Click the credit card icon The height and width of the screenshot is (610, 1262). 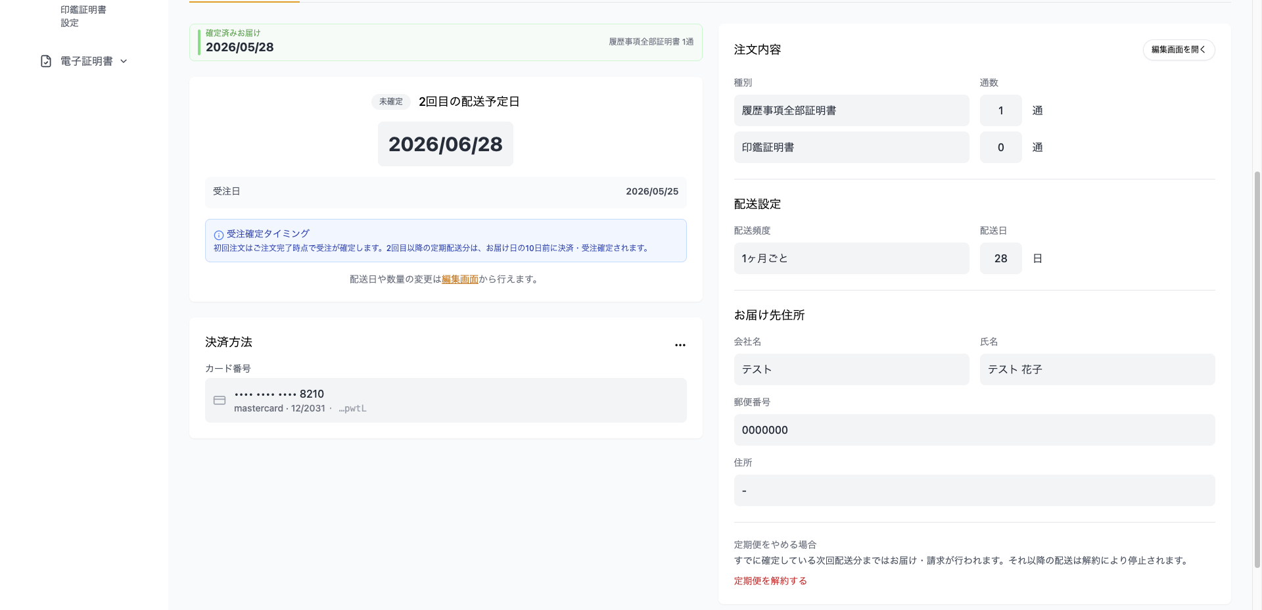(220, 400)
